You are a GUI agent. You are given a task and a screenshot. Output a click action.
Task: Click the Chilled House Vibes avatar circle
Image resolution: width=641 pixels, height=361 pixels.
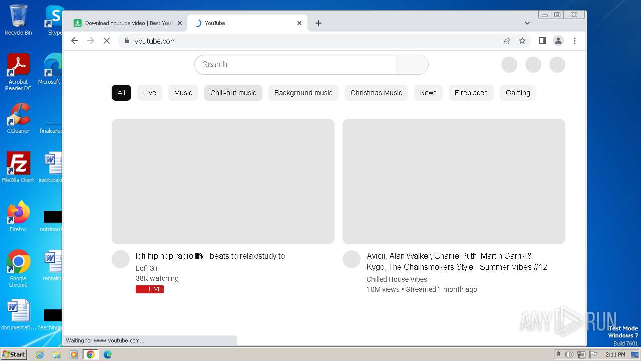[x=352, y=259]
